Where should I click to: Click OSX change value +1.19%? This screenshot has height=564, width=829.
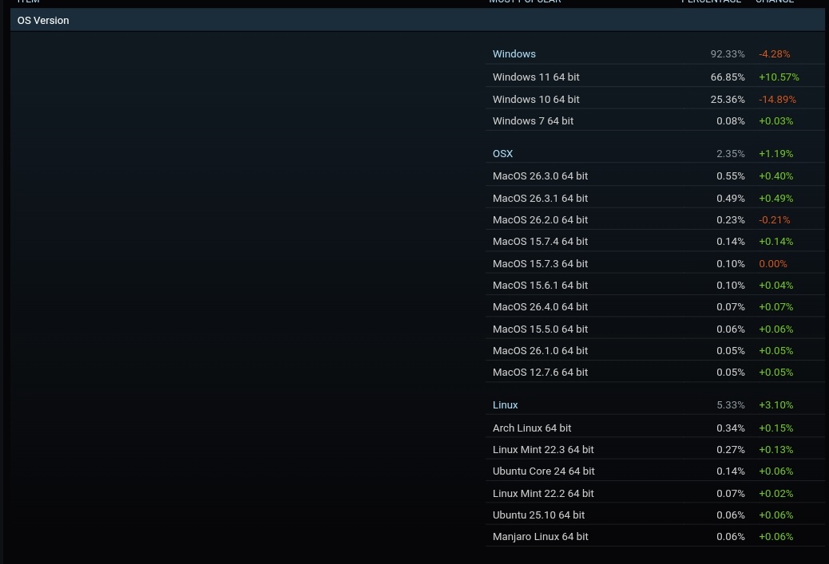point(775,154)
